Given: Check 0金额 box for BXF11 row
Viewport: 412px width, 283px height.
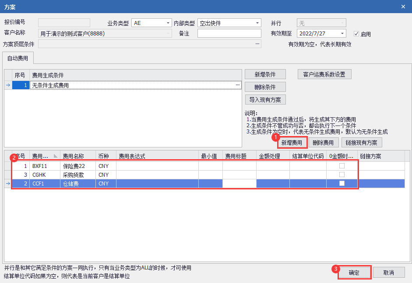Looking at the screenshot, I should point(342,166).
